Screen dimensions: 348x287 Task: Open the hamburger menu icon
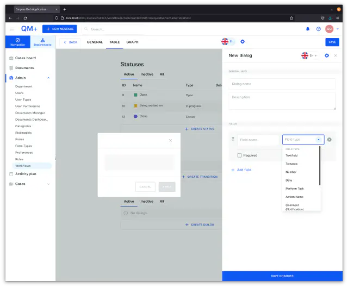click(x=12, y=29)
